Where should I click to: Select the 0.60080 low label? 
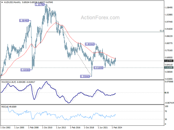[x=25, y=70]
